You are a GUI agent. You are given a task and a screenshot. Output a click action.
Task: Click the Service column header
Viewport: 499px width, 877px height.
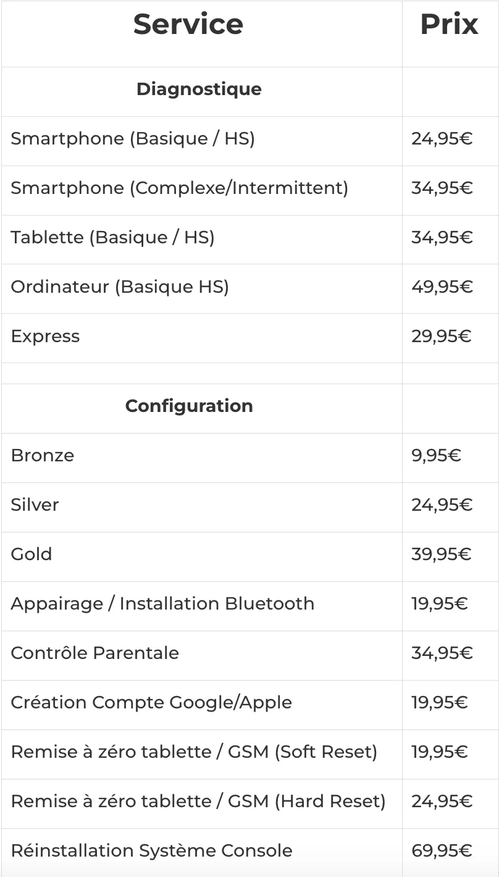[x=188, y=25]
